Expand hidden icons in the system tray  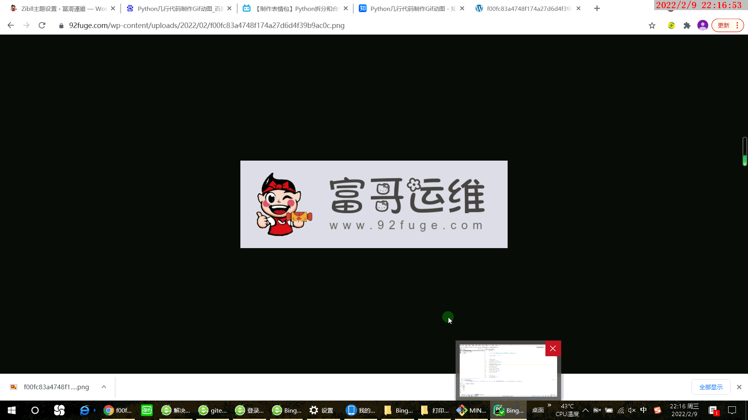[x=585, y=410]
